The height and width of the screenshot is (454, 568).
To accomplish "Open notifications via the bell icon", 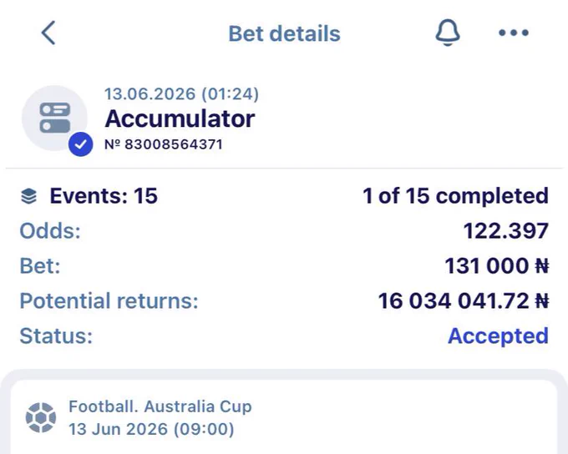I will tap(448, 33).
